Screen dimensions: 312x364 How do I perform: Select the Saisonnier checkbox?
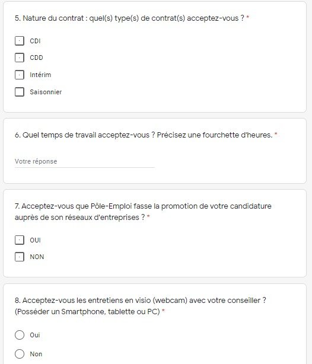(20, 92)
